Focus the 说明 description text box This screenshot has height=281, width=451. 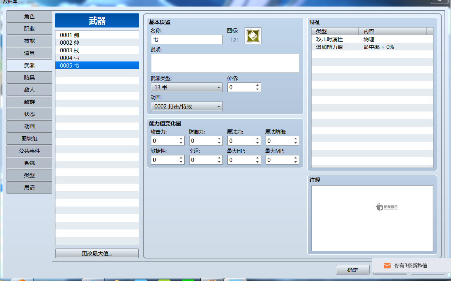225,63
